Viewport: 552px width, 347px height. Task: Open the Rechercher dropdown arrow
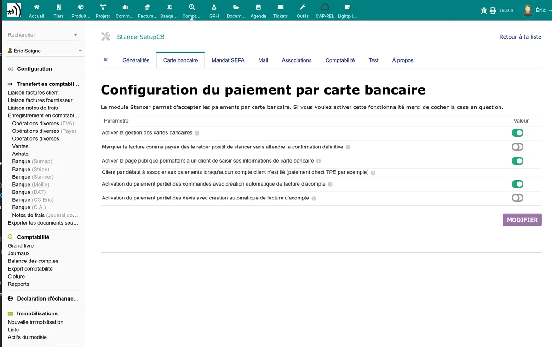(75, 35)
